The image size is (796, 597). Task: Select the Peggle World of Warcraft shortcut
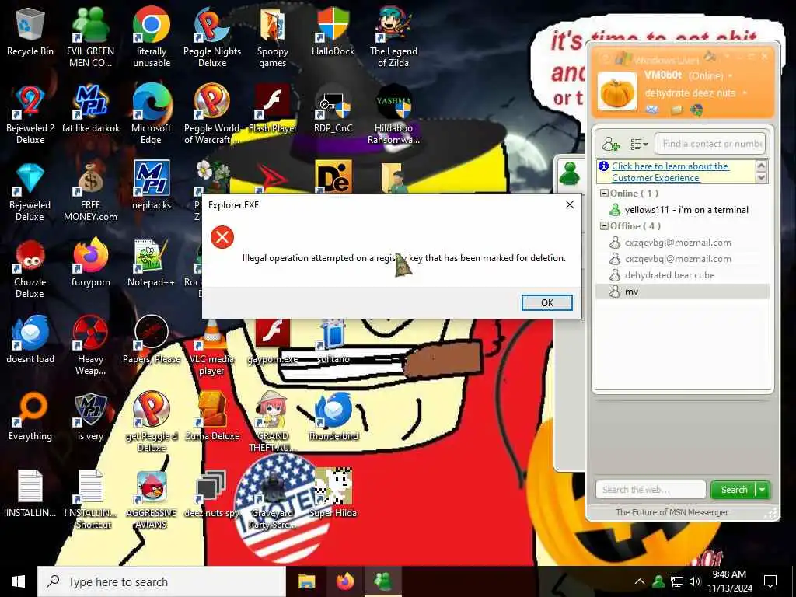click(212, 115)
